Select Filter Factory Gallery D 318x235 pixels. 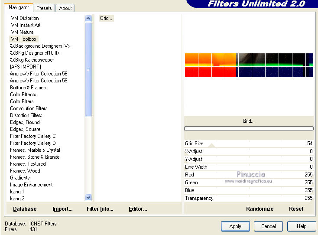32,143
